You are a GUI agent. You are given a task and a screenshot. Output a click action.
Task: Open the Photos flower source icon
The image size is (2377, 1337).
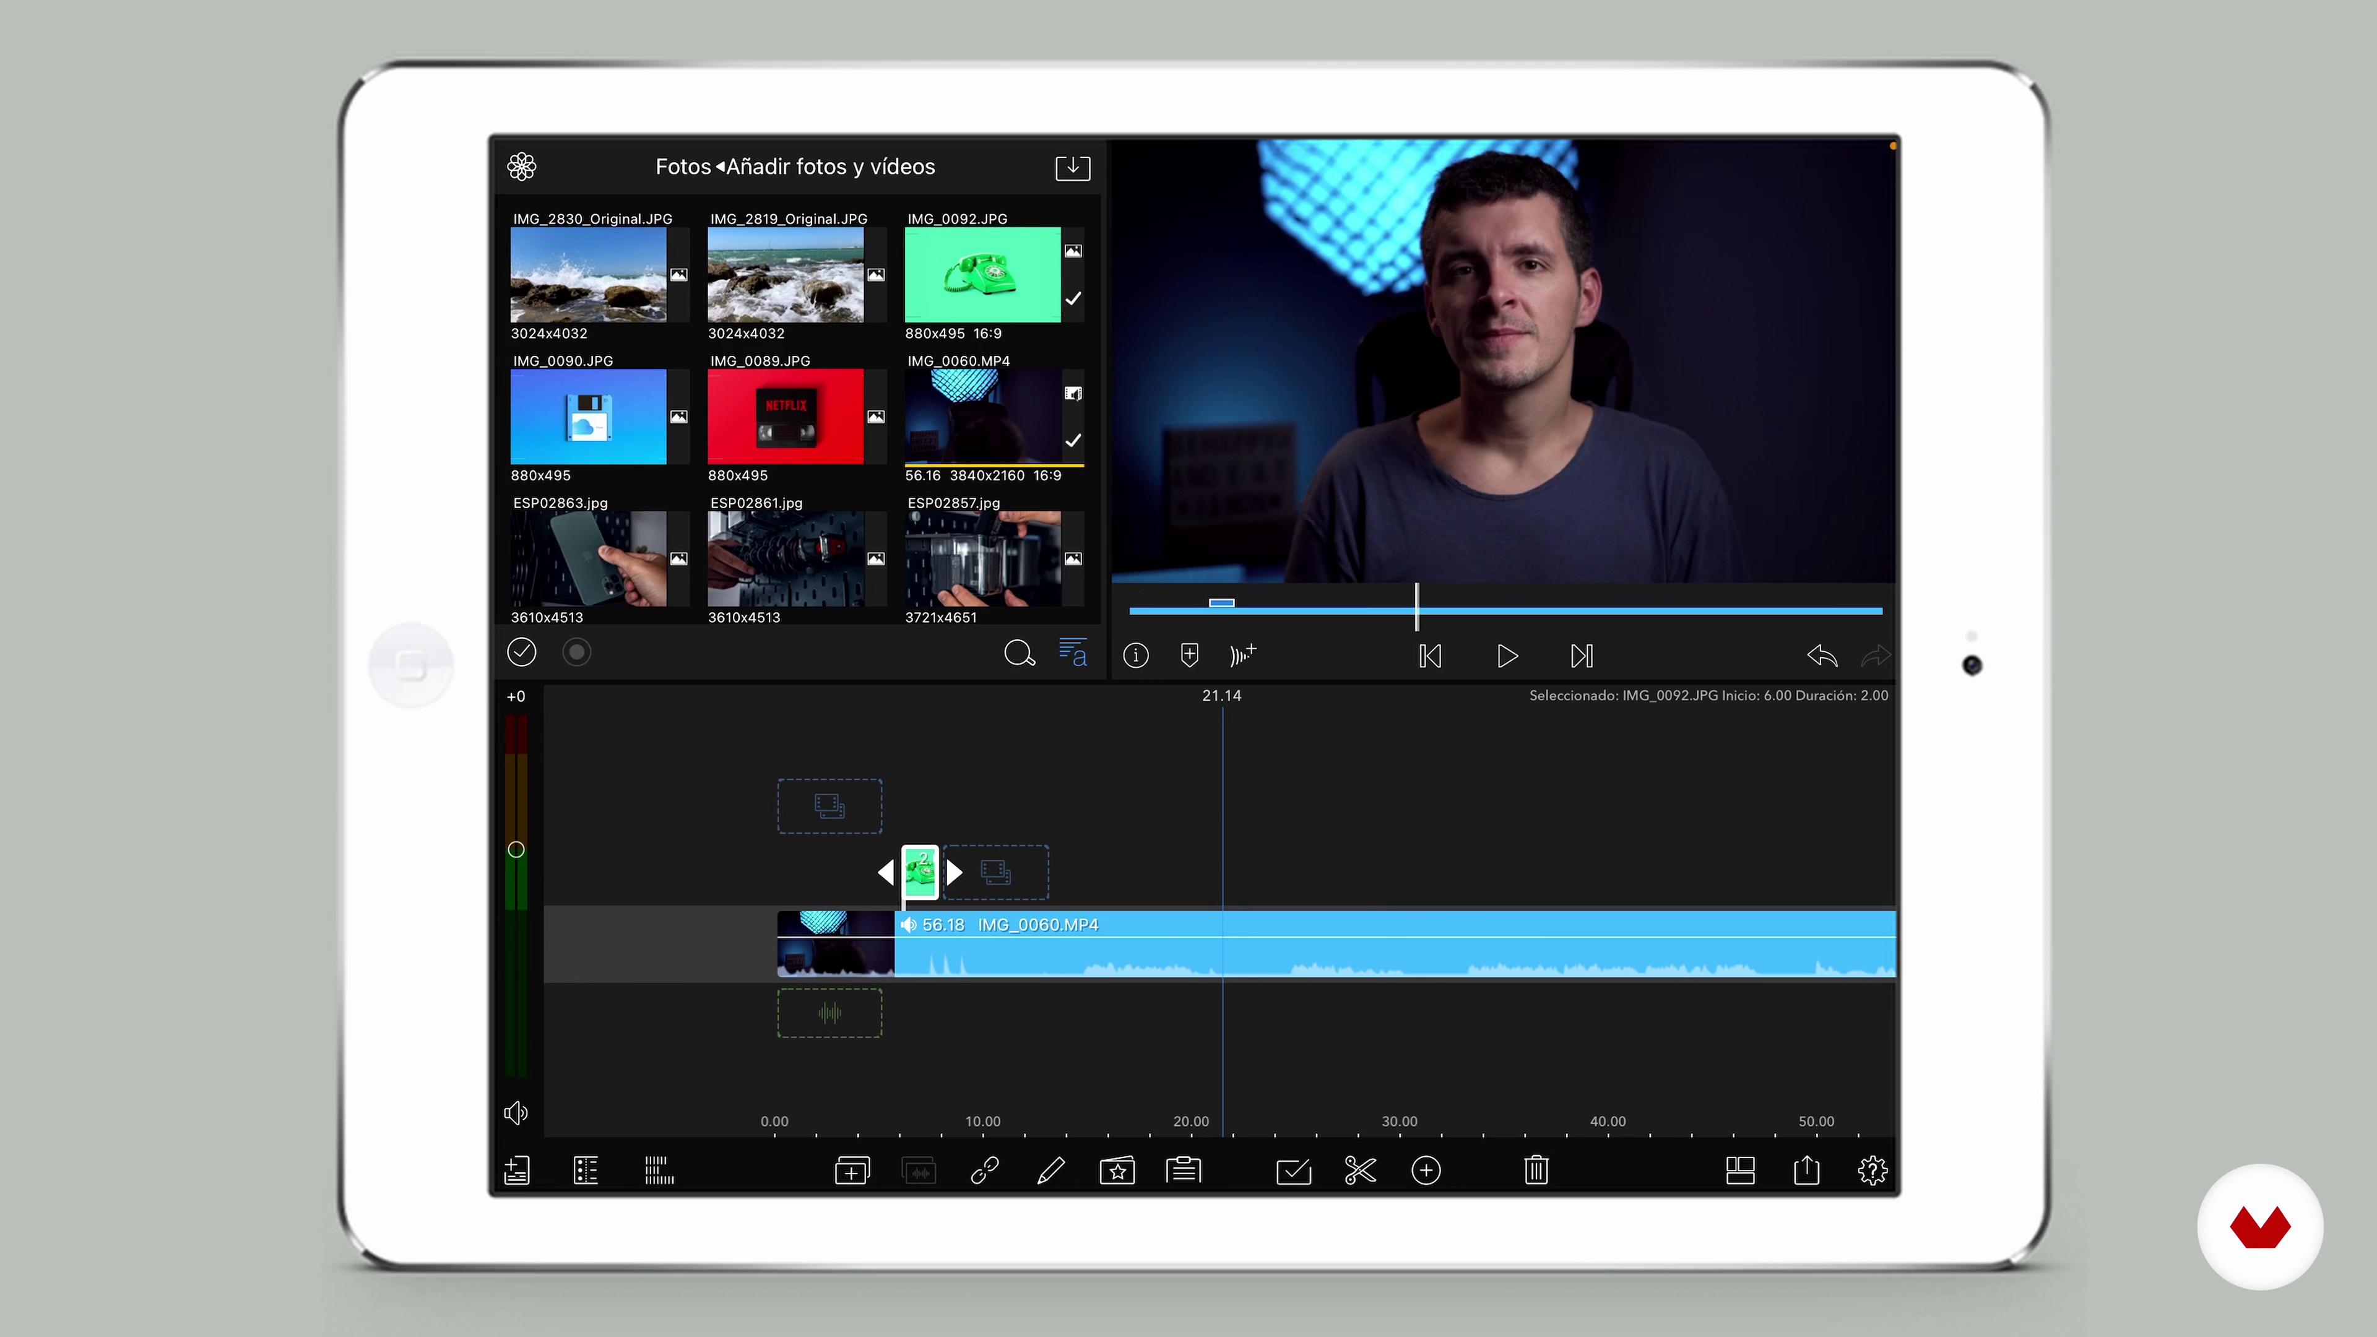521,166
